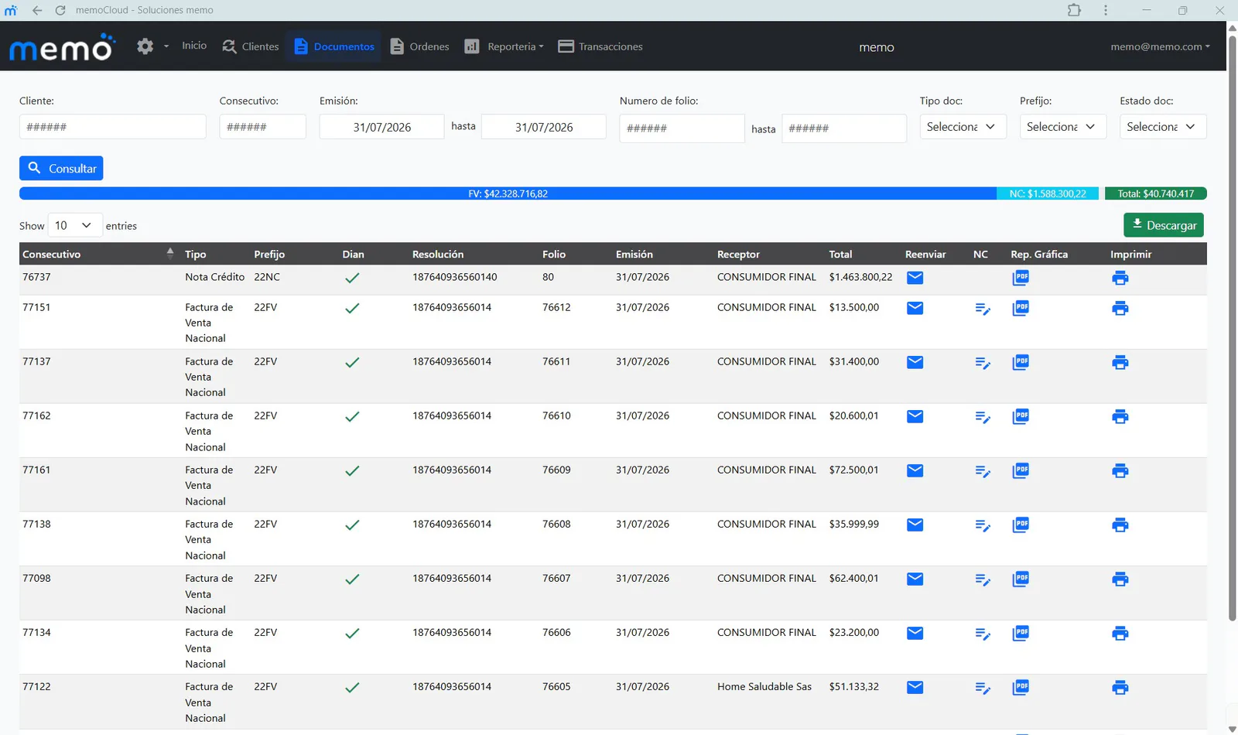Open the Tipo doc dropdown

pyautogui.click(x=963, y=127)
